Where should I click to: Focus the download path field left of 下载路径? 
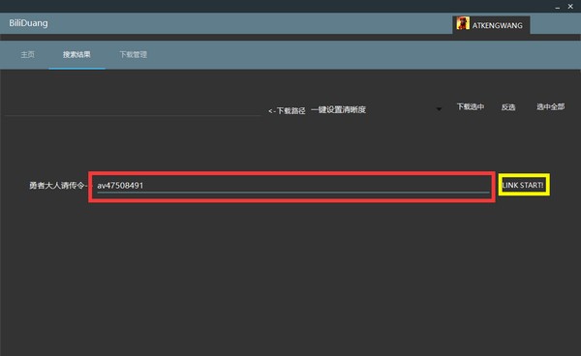coord(133,109)
